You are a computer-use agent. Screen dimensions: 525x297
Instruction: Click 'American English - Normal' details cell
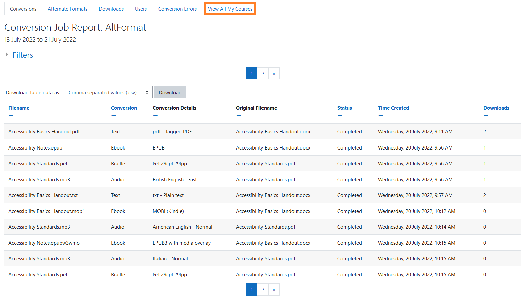(x=183, y=227)
